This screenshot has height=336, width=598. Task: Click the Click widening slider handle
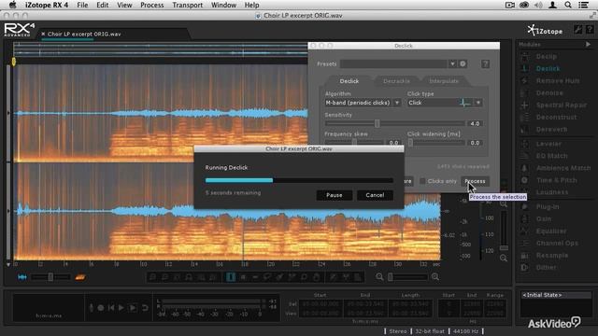tap(410, 143)
